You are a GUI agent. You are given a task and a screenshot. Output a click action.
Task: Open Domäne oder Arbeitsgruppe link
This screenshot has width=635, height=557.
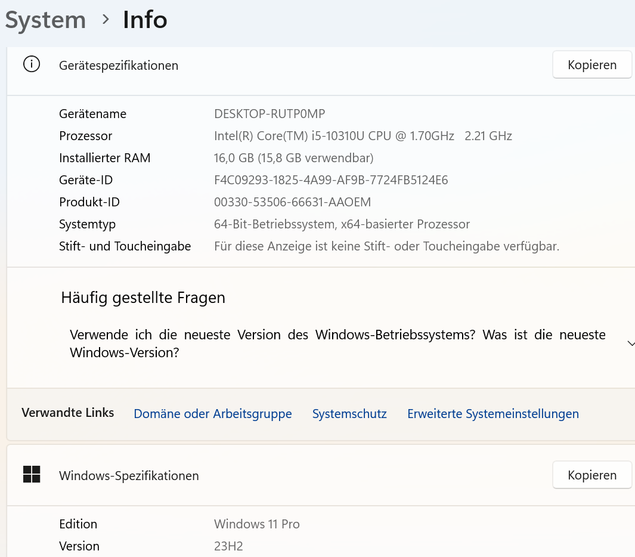pyautogui.click(x=213, y=414)
